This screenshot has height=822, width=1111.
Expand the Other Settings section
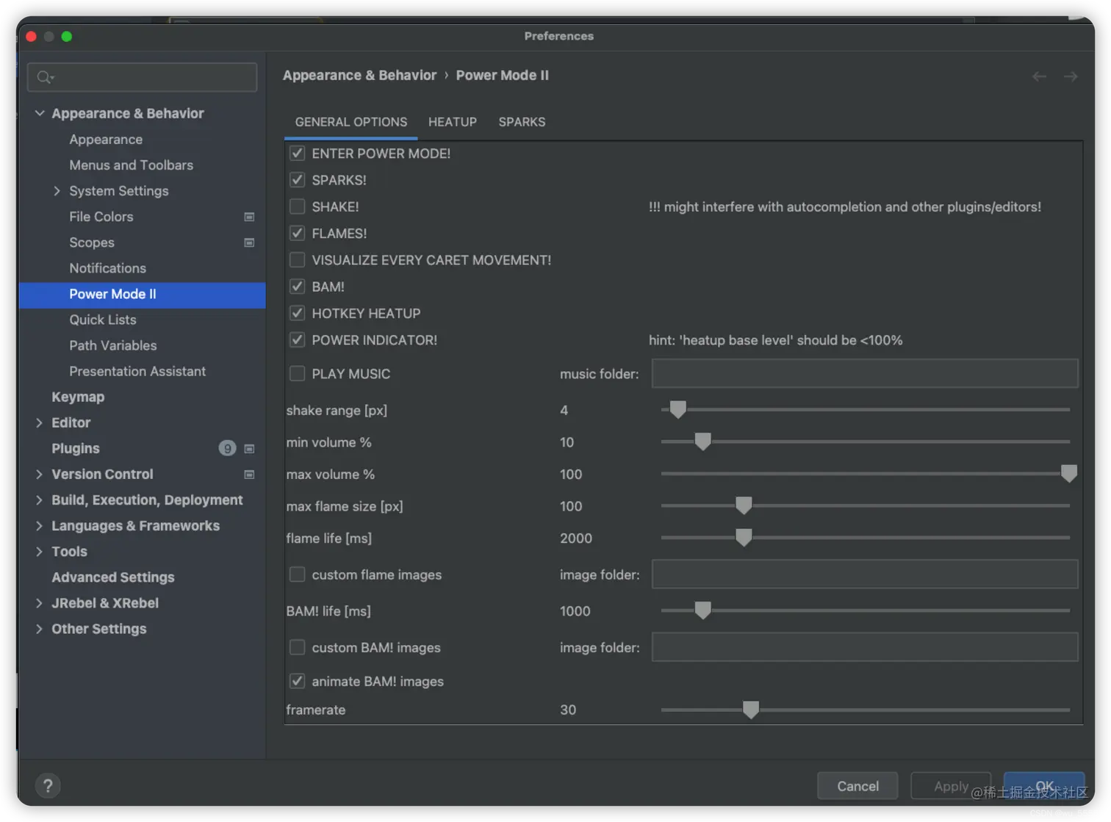coord(40,629)
